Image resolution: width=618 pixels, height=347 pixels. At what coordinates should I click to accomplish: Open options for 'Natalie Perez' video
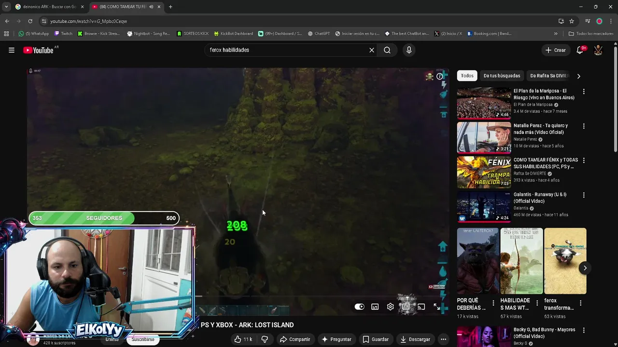[584, 126]
